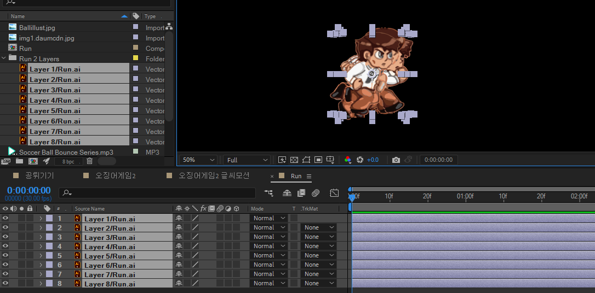The image size is (595, 293).
Task: Expand properties of timeline layer 7
Action: click(41, 274)
